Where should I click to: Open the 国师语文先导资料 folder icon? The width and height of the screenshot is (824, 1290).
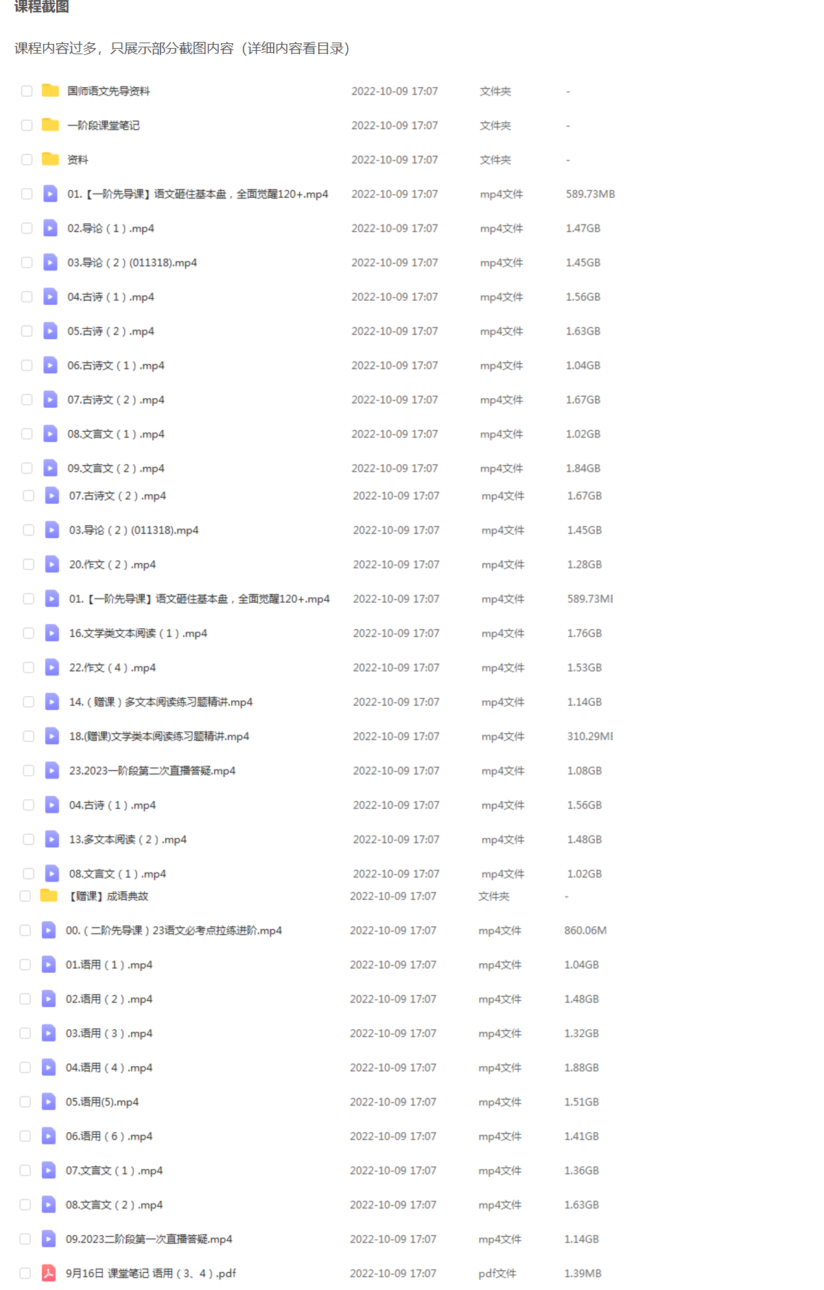(x=50, y=91)
